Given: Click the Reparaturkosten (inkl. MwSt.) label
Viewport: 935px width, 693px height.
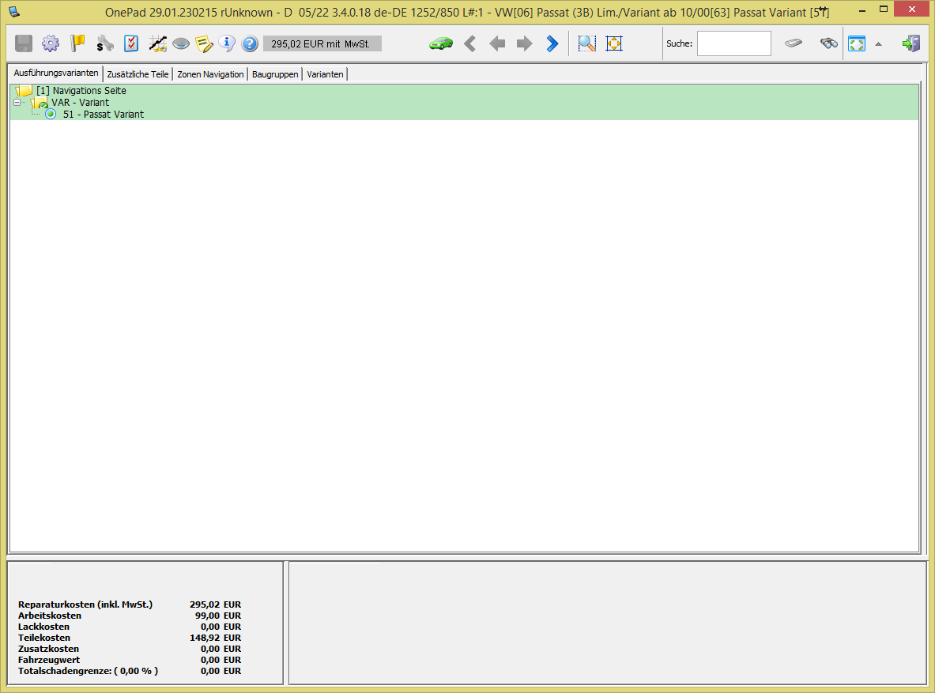Looking at the screenshot, I should click(85, 604).
